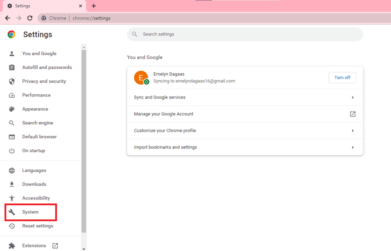This screenshot has height=251, width=391.
Task: Click the magnifier icon in search settings
Action: point(135,34)
